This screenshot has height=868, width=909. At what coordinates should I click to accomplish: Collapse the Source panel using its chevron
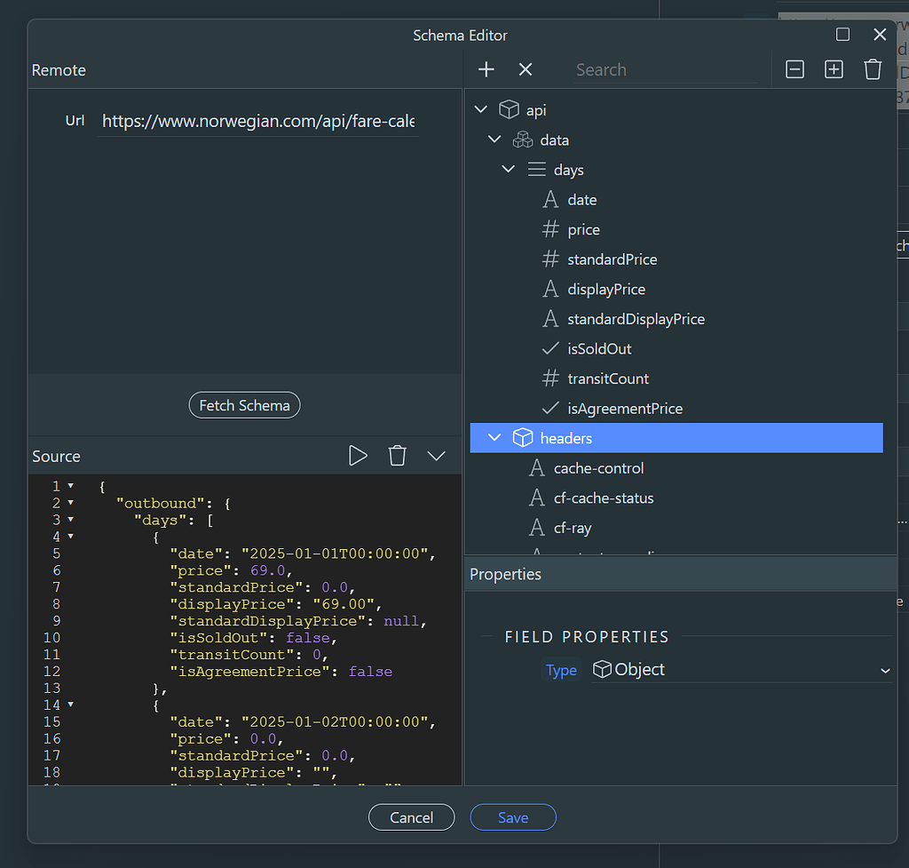point(436,455)
